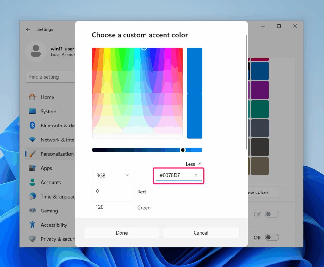The width and height of the screenshot is (324, 267).
Task: Select the slate gray accent swatch
Action: coord(260,128)
